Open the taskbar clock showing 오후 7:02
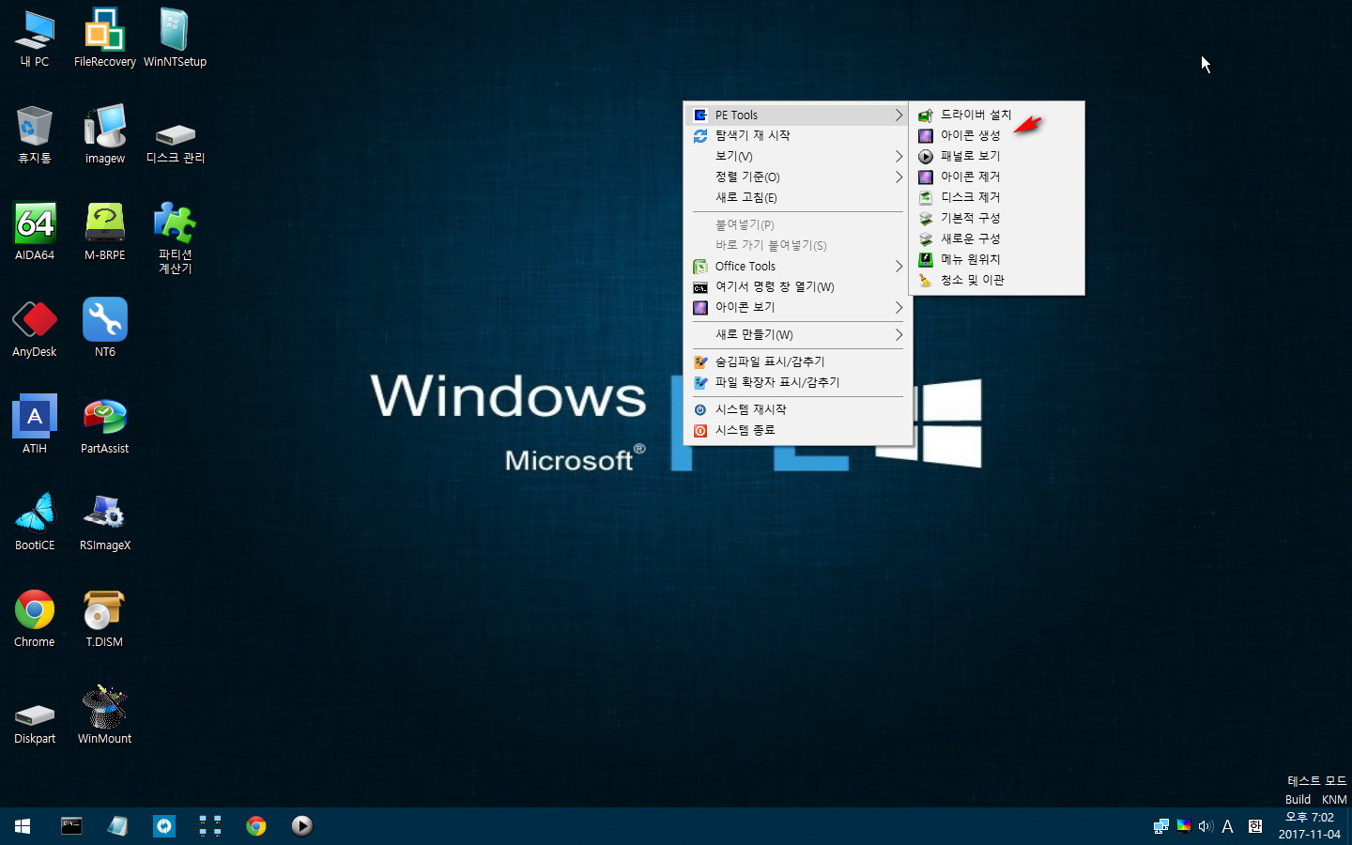The image size is (1352, 845). 1309,826
